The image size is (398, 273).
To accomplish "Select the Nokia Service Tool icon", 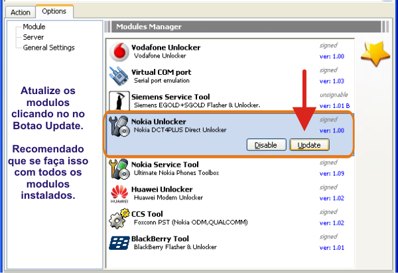I will coord(119,168).
